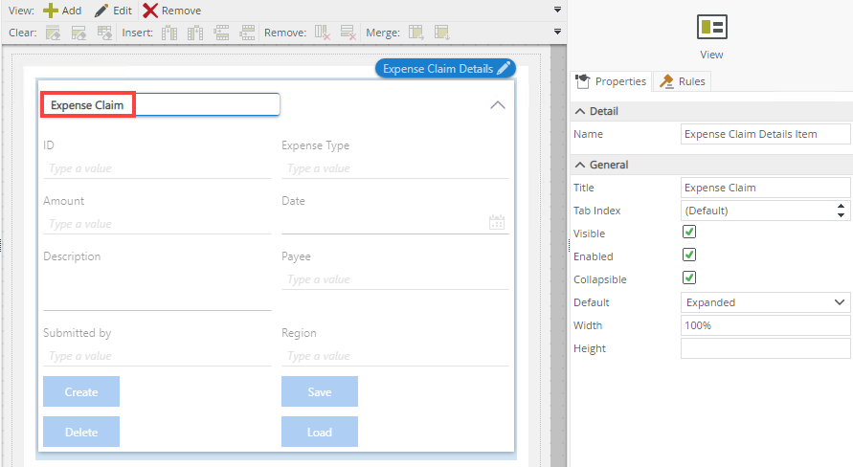Open the View toolbar overflow arrow
This screenshot has width=853, height=467.
point(557,10)
